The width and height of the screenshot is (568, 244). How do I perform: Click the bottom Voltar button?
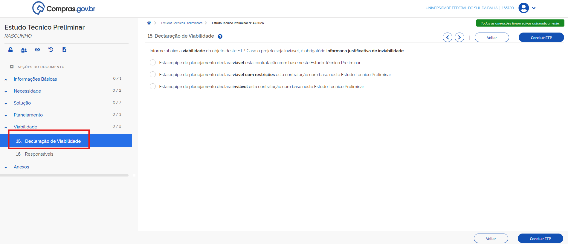[x=491, y=239]
